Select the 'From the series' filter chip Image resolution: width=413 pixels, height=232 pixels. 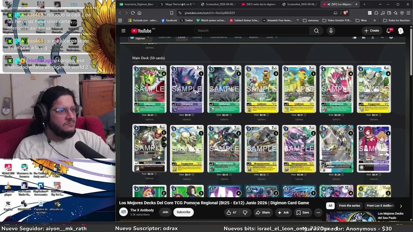coord(349,206)
